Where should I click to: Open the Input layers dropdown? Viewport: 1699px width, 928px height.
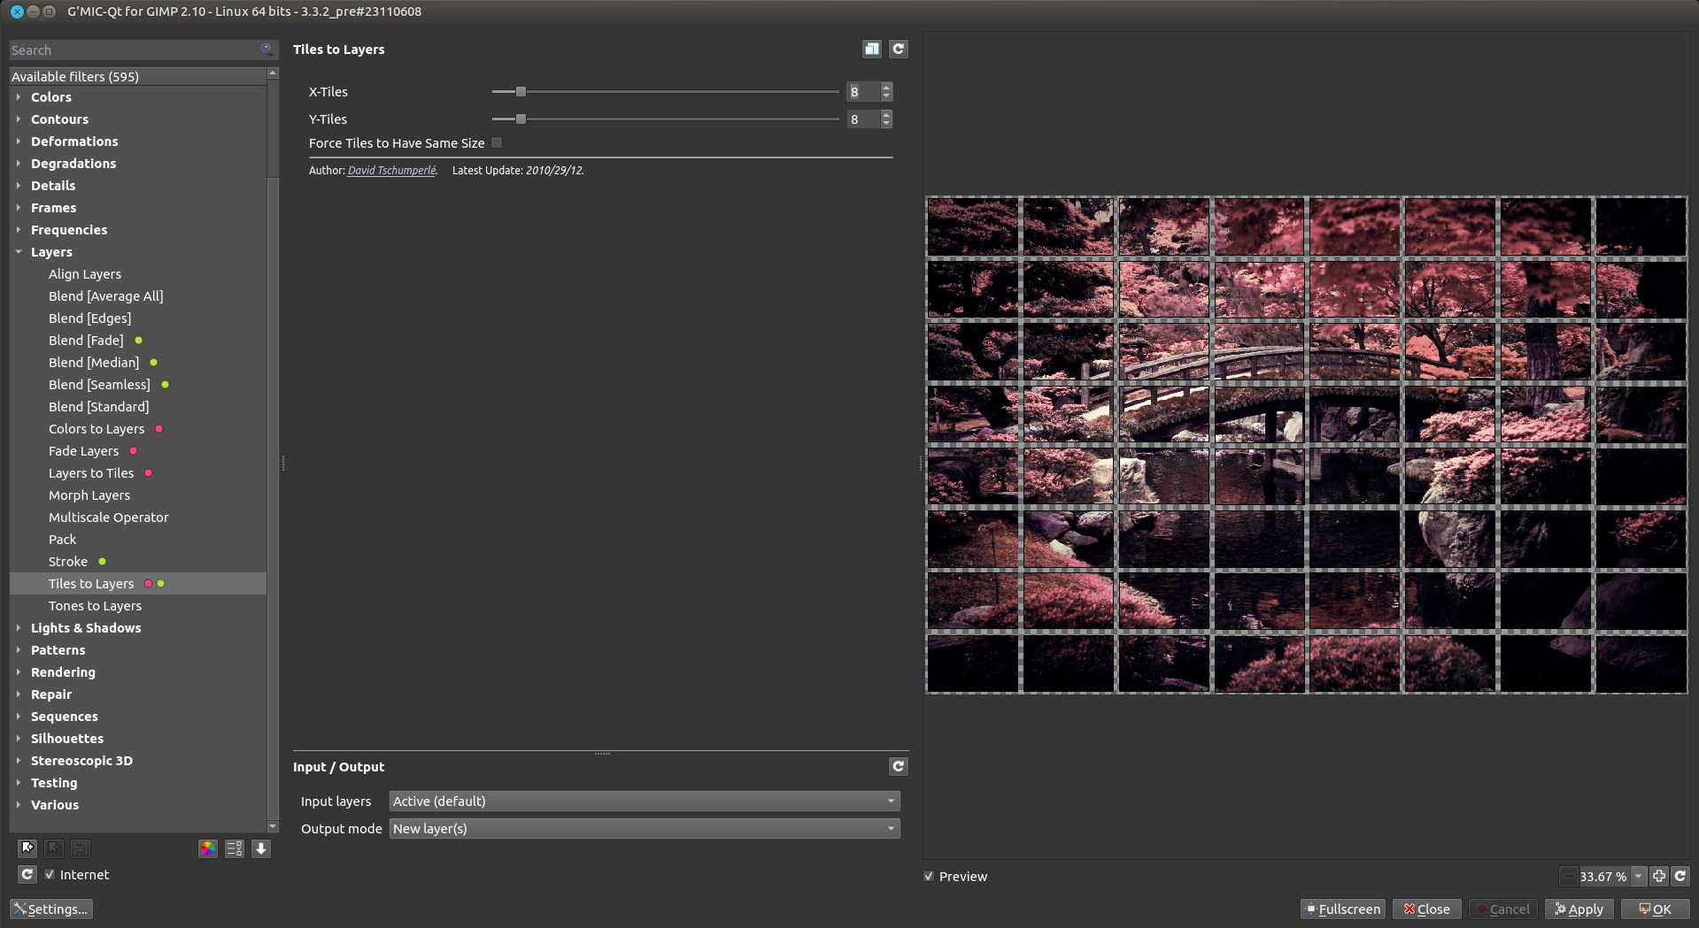pos(644,801)
